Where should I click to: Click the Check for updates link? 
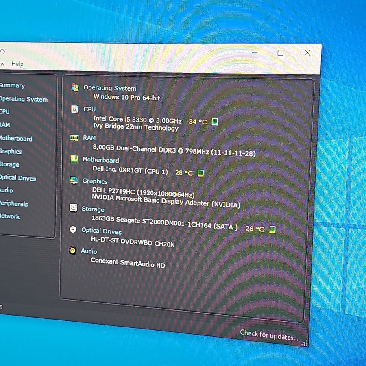(269, 335)
